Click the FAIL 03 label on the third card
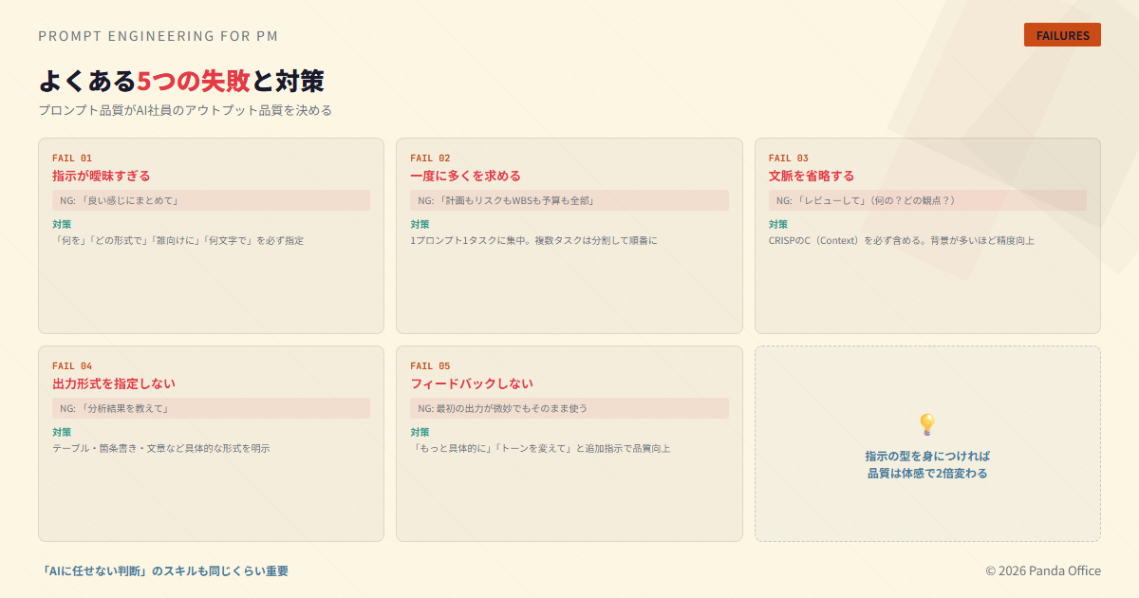The height and width of the screenshot is (598, 1139). point(789,158)
